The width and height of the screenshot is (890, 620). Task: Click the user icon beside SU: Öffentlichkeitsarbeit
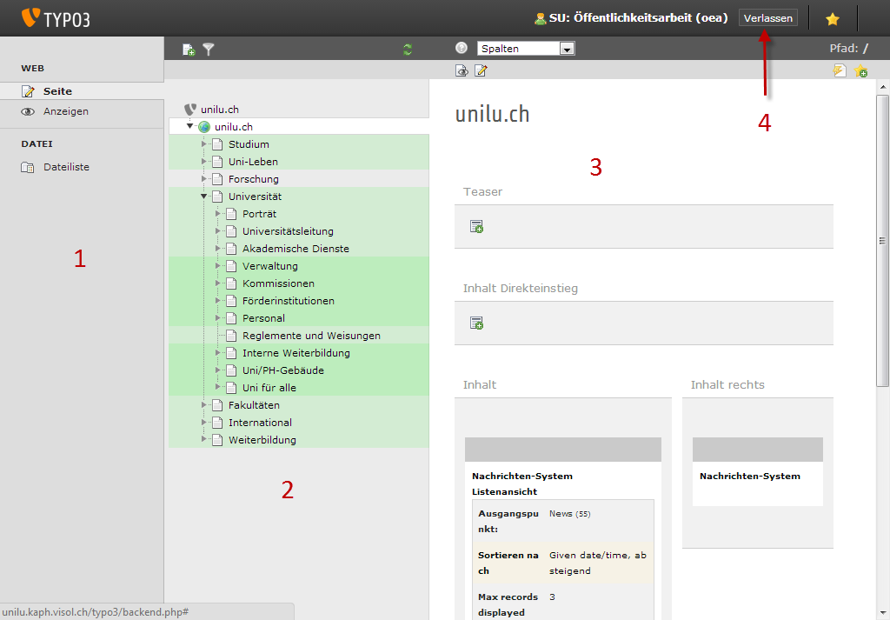[x=541, y=19]
